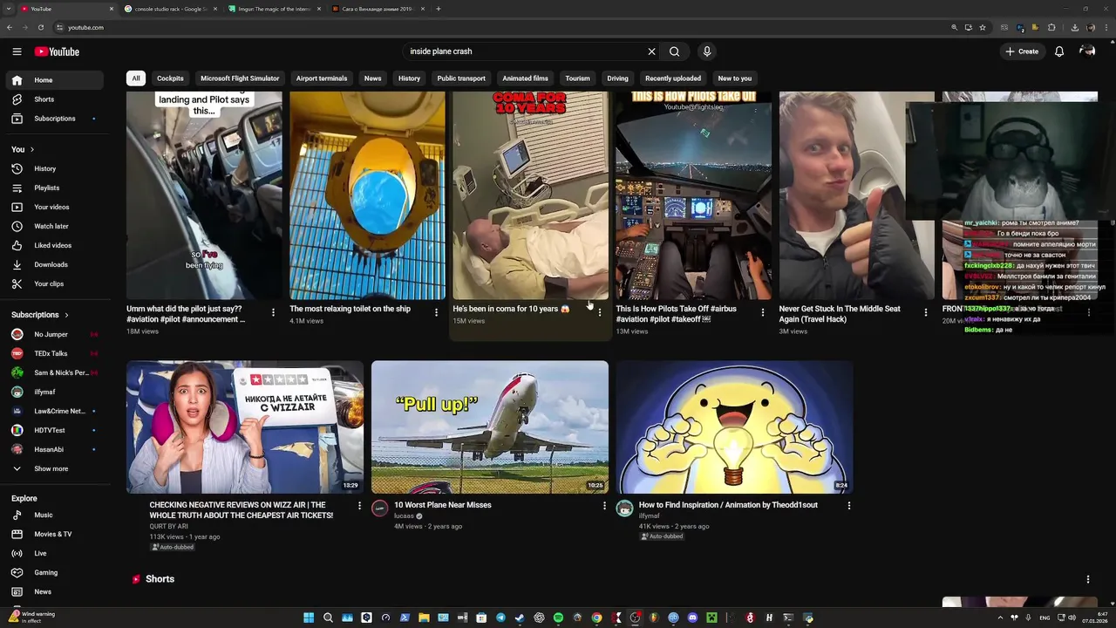This screenshot has width=1116, height=628.
Task: Click the search input field
Action: pos(523,51)
